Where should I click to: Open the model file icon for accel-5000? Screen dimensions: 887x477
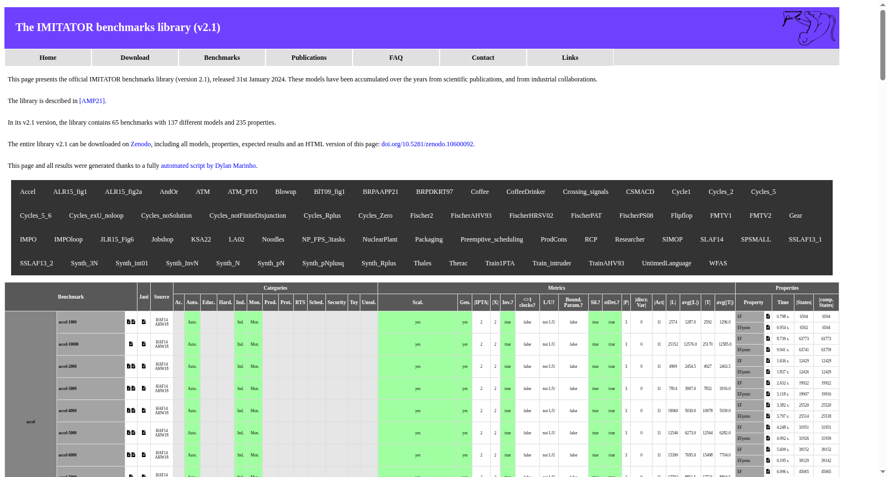(x=134, y=433)
